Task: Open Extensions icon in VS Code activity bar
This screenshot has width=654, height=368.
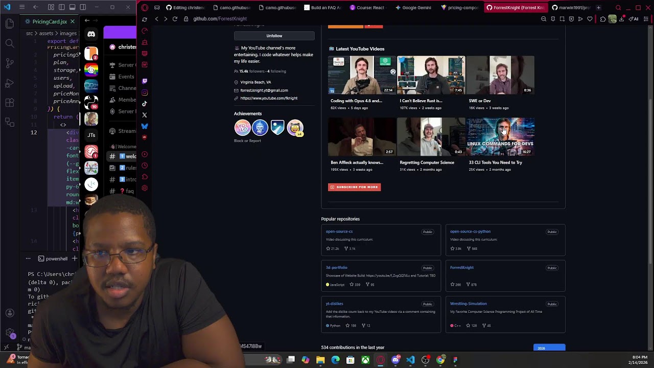Action: pyautogui.click(x=10, y=103)
